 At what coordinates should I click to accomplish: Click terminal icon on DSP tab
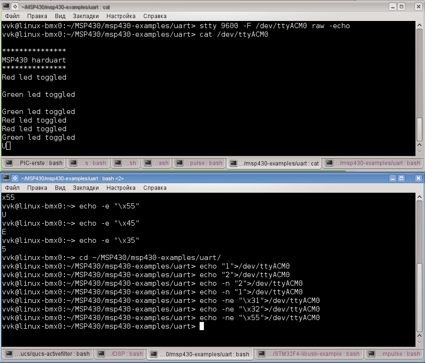coord(101,354)
